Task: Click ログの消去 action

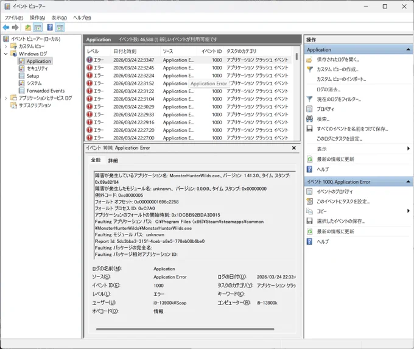Action: 328,90
